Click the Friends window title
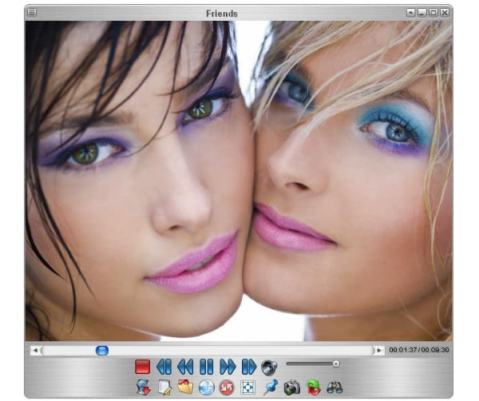Viewport: 479px width, 401px height. click(222, 14)
